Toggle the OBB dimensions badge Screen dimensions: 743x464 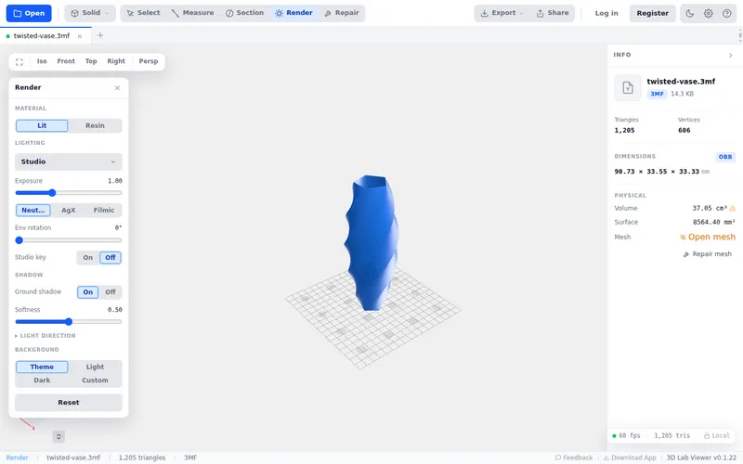point(725,157)
